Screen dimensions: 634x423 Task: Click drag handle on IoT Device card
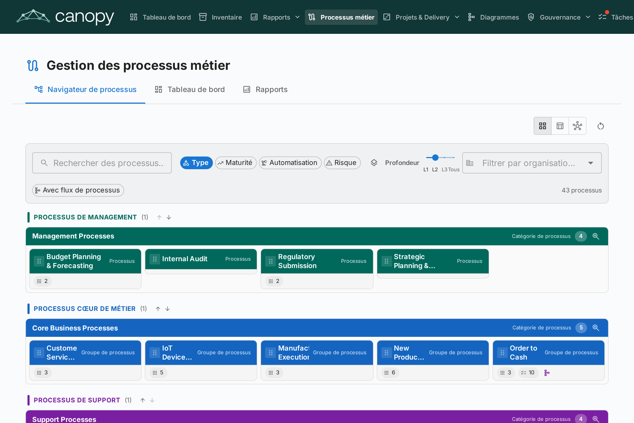pos(155,352)
